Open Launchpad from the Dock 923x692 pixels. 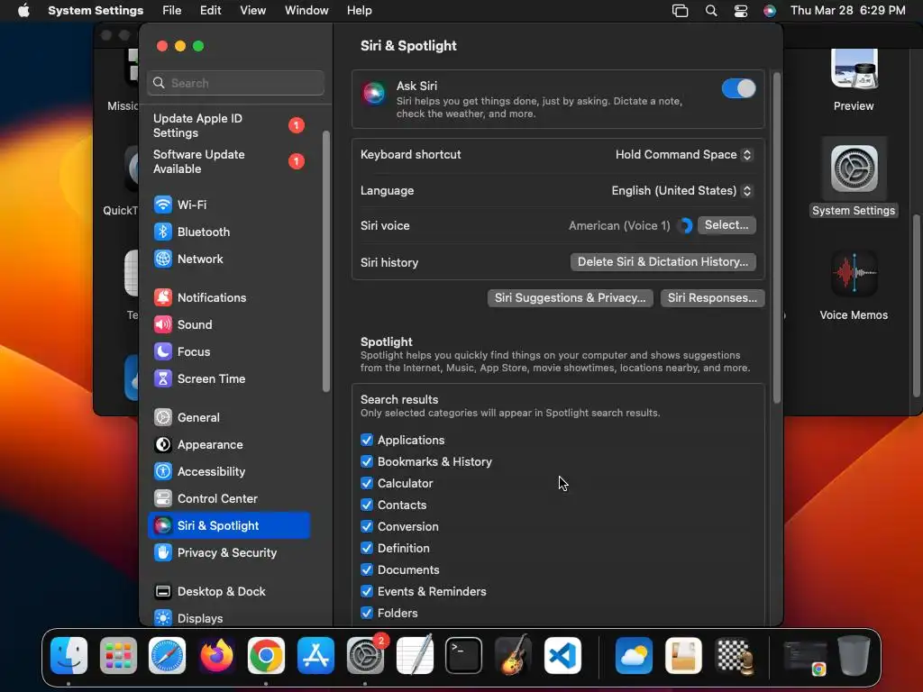click(x=118, y=656)
